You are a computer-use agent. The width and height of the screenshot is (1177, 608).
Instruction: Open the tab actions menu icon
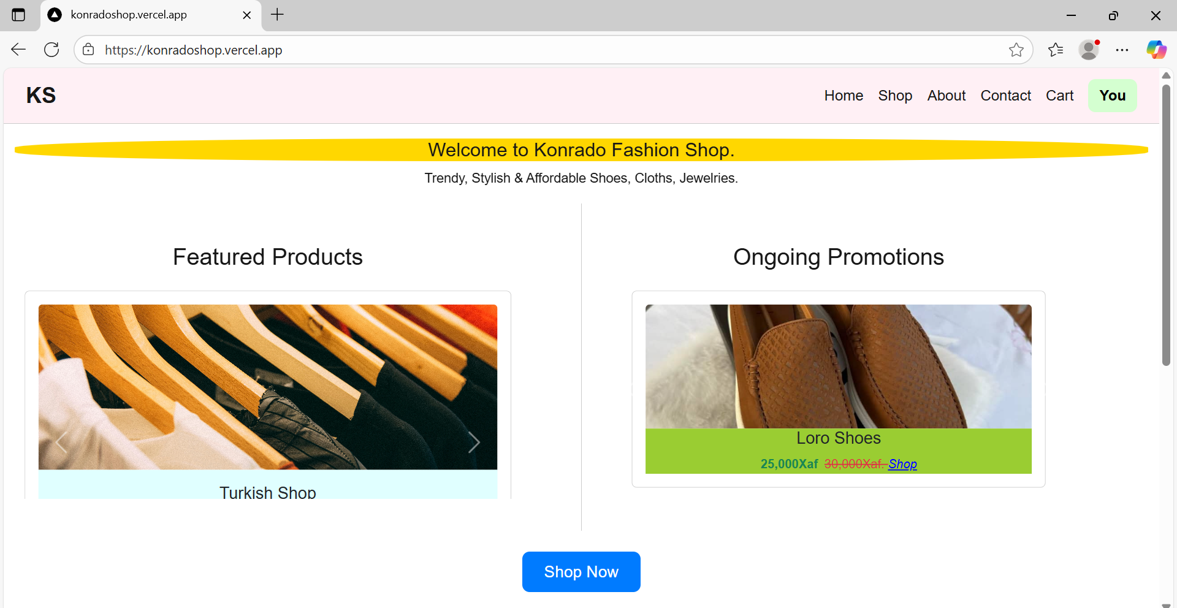(18, 15)
